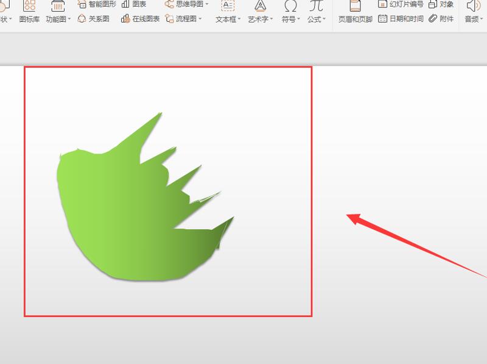Open the 在线图表 online chart tool
Image resolution: width=487 pixels, height=364 pixels.
(141, 19)
